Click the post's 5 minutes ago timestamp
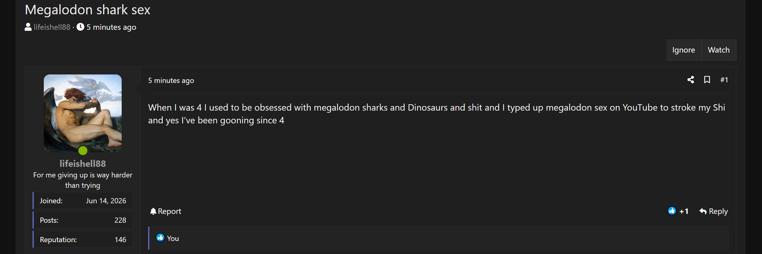The height and width of the screenshot is (254, 762). pos(171,81)
